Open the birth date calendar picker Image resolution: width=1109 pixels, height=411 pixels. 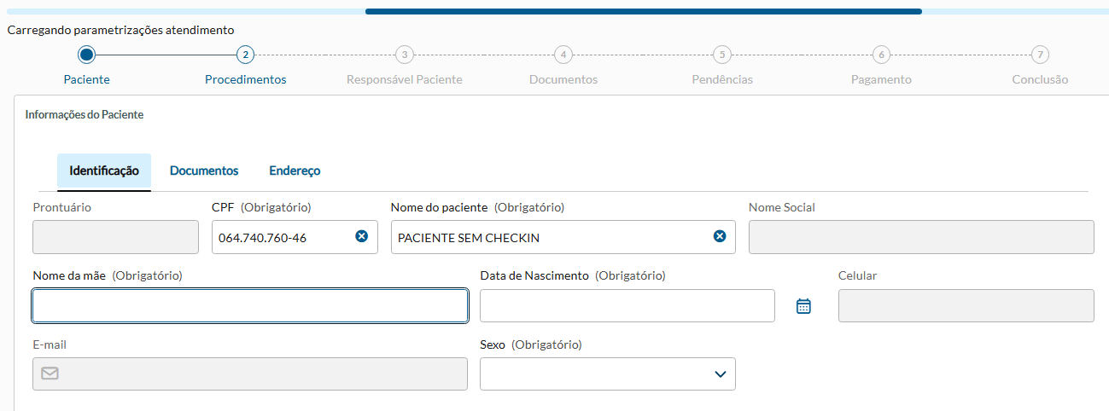[803, 306]
